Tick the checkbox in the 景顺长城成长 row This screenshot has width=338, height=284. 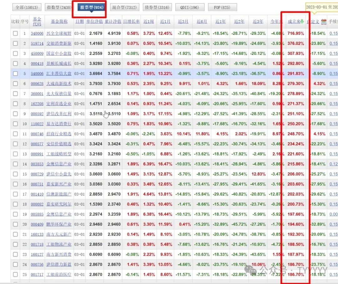[15, 63]
